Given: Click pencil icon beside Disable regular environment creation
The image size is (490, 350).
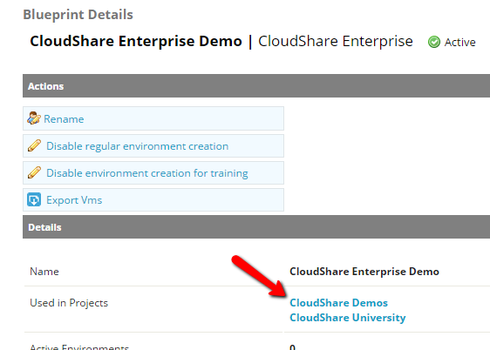Looking at the screenshot, I should 34,145.
